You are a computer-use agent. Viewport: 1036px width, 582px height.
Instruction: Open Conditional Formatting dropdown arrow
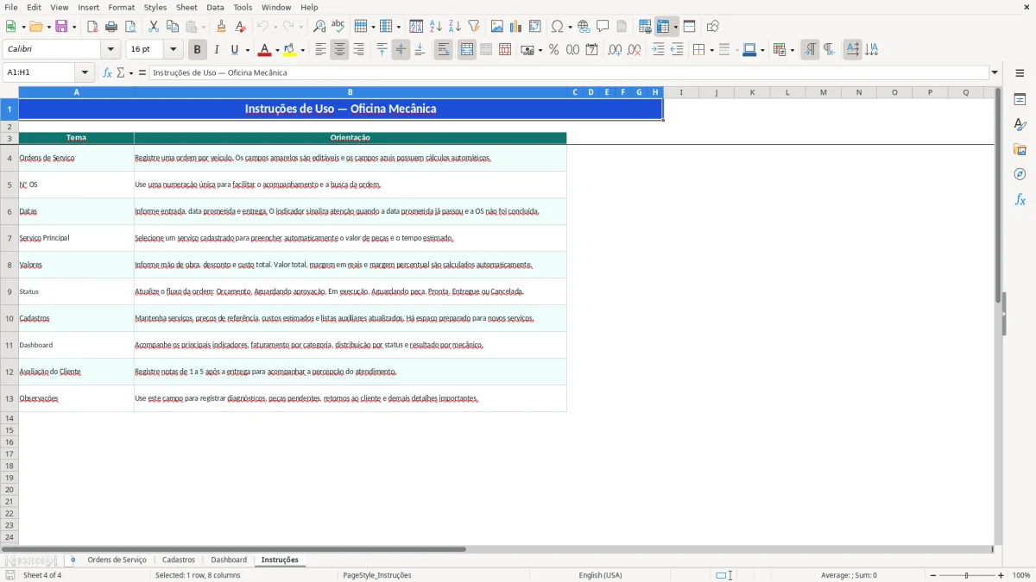tap(792, 50)
